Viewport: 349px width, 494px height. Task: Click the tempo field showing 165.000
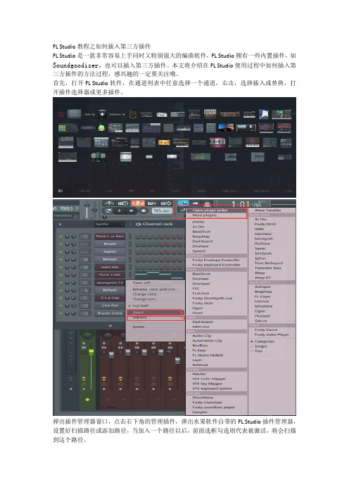tap(162, 211)
